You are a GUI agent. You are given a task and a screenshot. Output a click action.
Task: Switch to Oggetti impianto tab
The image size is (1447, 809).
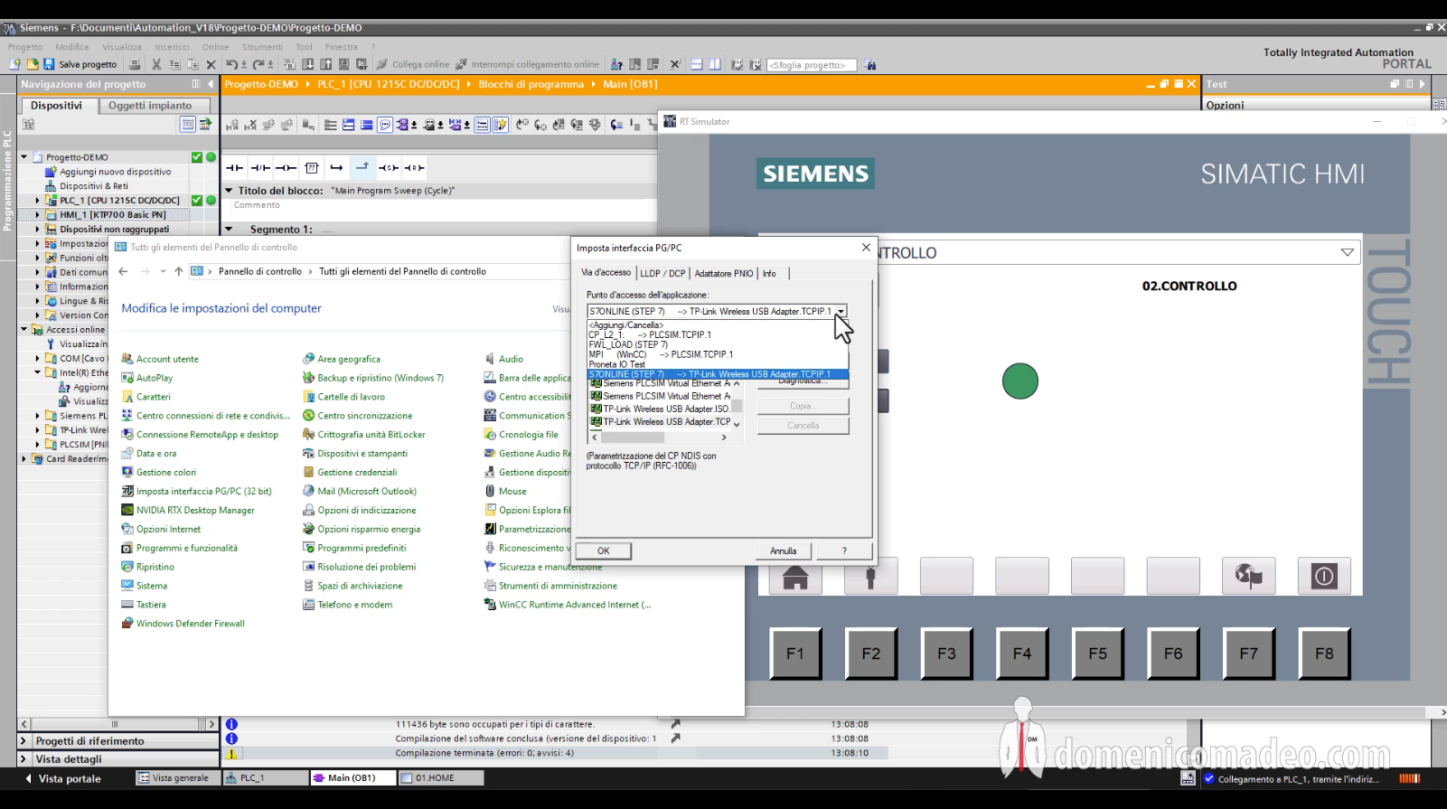tap(150, 106)
